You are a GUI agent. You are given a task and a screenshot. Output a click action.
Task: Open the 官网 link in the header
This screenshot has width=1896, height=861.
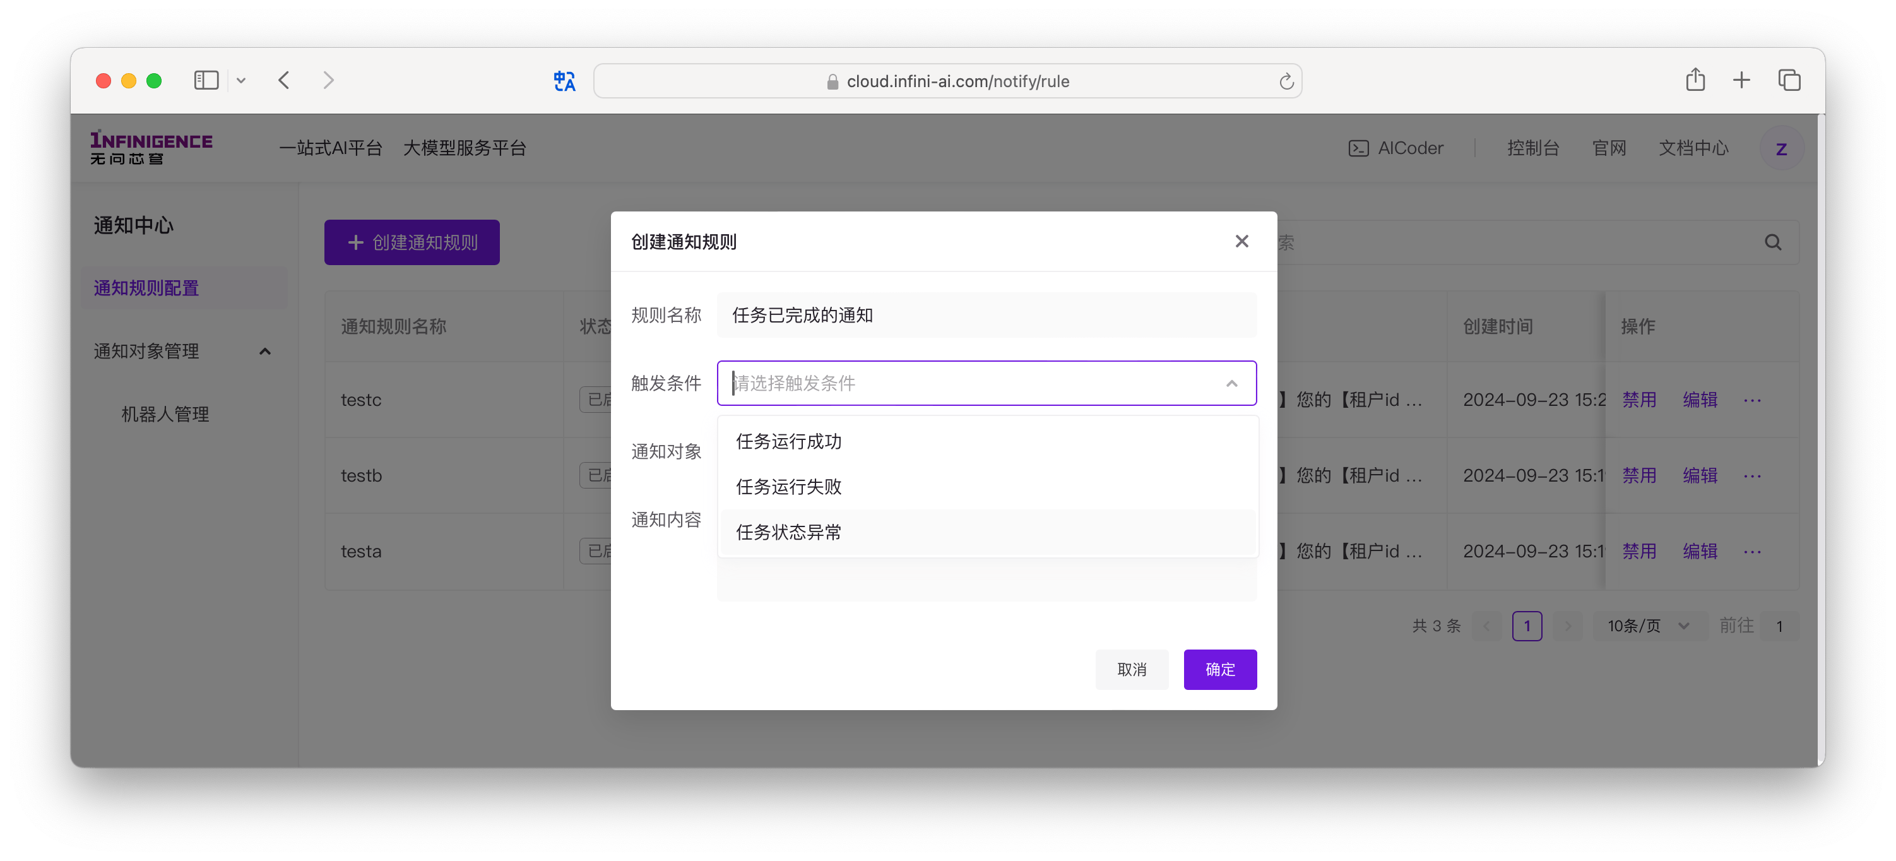tap(1609, 148)
